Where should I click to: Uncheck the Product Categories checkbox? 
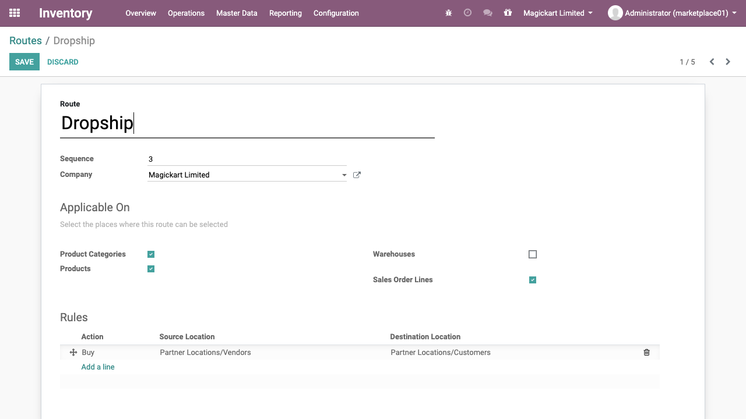(151, 254)
